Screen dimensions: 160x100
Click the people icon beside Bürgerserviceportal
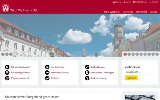(x=7, y=78)
